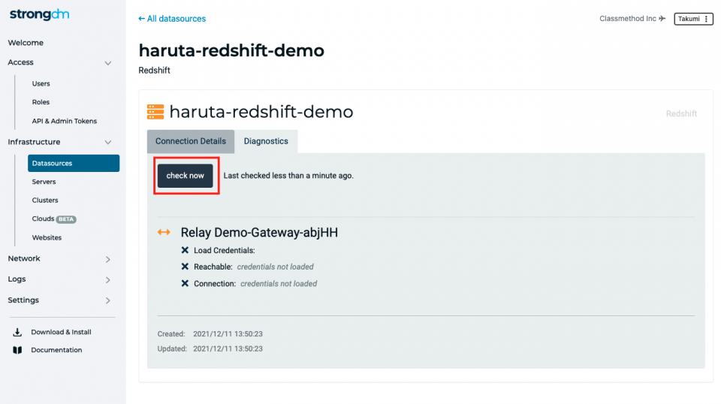This screenshot has width=721, height=404.
Task: Switch to the Diagnostics tab
Action: tap(266, 142)
